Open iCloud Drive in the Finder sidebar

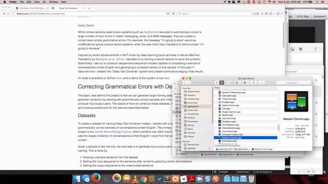click(193, 114)
